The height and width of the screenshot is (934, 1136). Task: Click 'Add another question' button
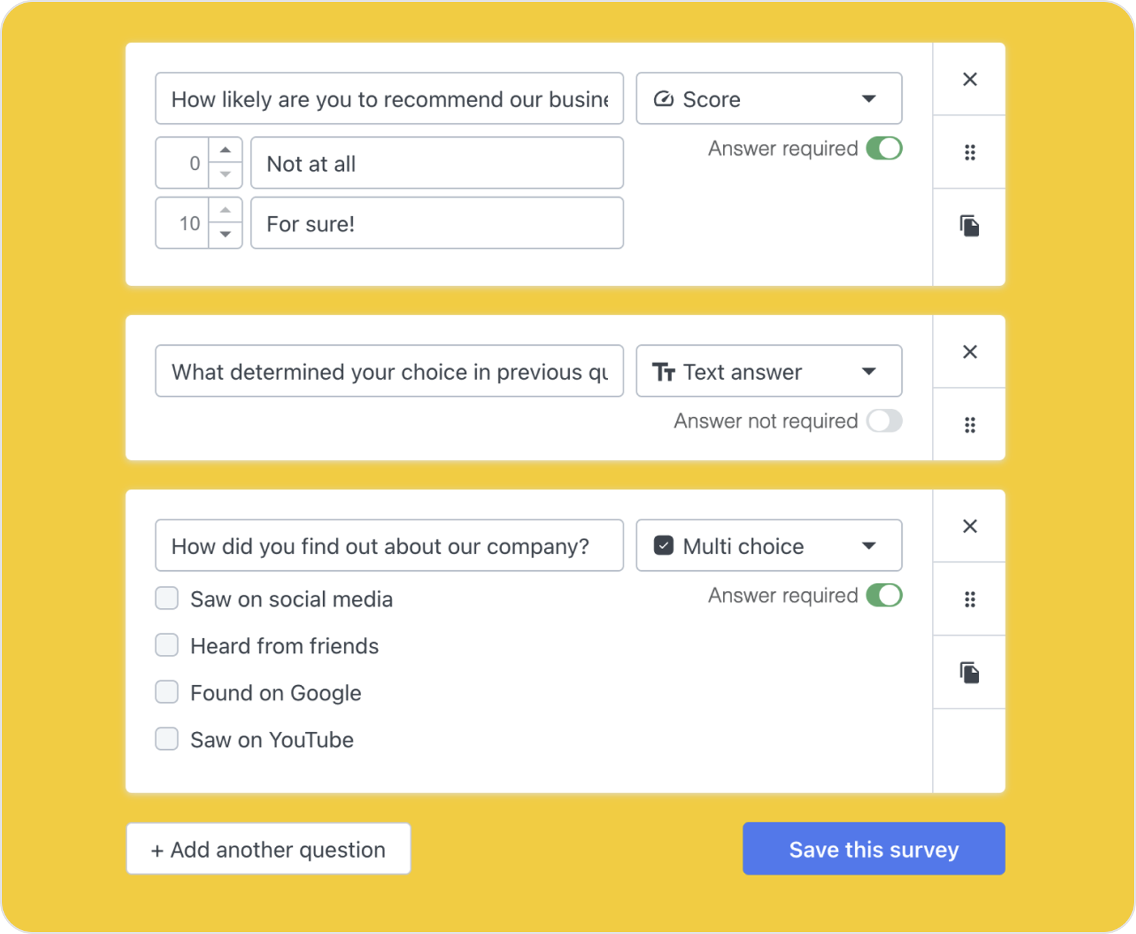269,849
